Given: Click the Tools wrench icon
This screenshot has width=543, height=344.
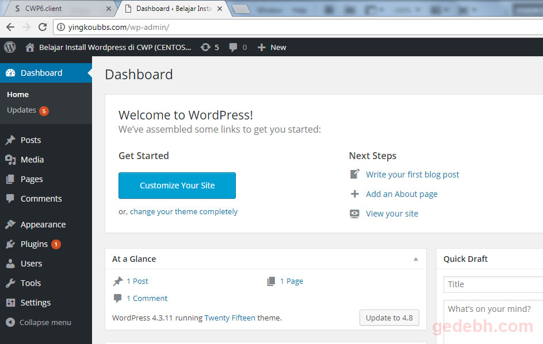Looking at the screenshot, I should point(10,283).
